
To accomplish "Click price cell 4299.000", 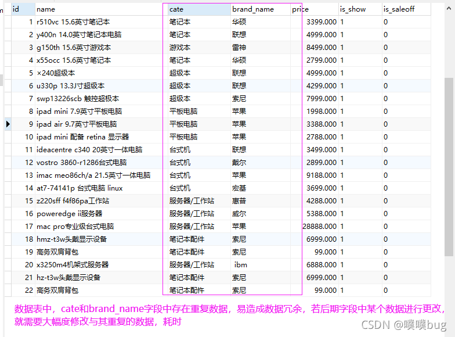I will coord(315,86).
